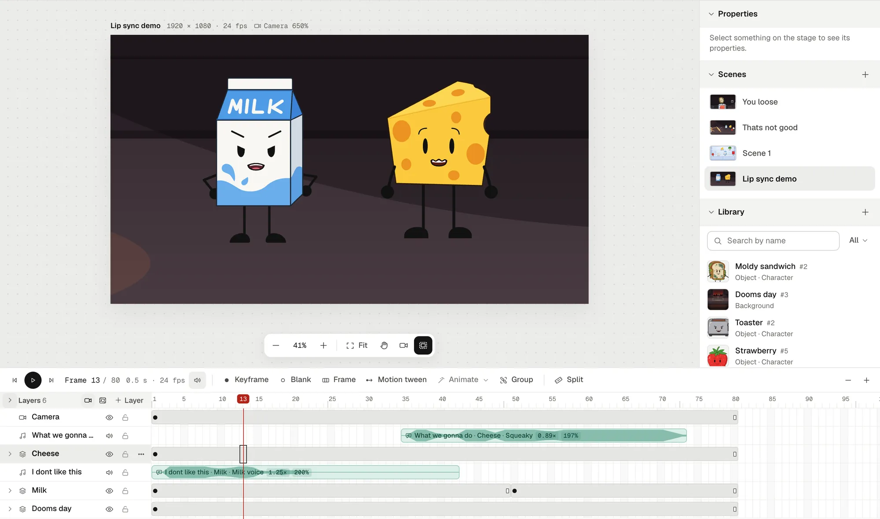Viewport: 880px width, 519px height.
Task: Select the hand pan tool
Action: pos(384,345)
